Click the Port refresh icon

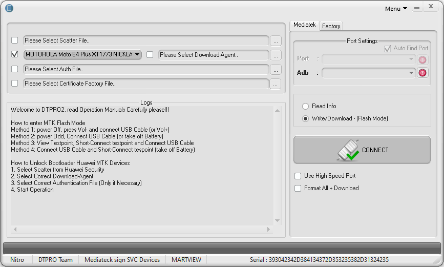click(422, 60)
